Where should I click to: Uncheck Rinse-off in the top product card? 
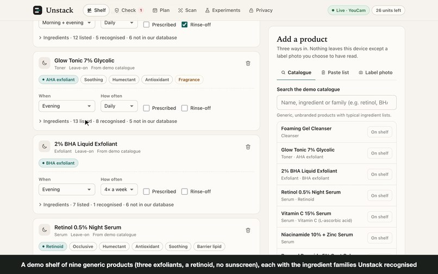(x=184, y=24)
